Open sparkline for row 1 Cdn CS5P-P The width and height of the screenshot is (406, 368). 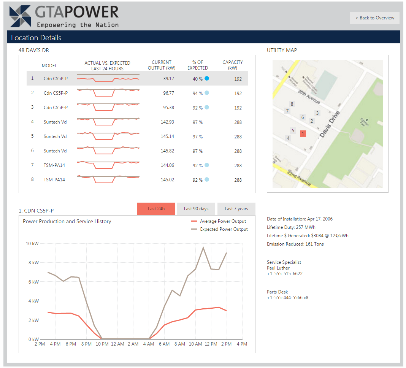tap(108, 78)
